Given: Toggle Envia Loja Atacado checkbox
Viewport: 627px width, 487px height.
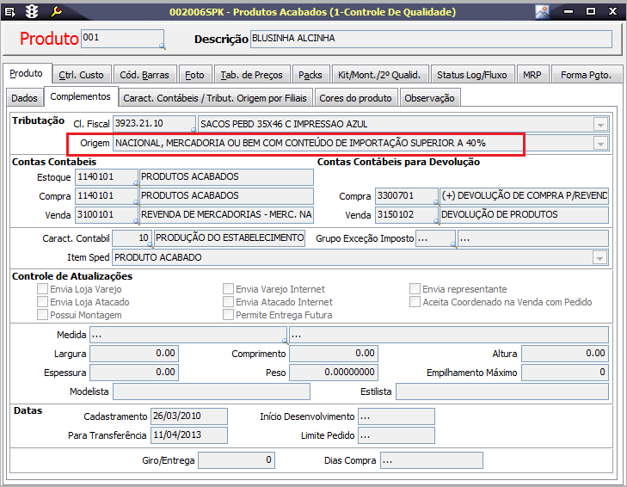Looking at the screenshot, I should point(42,302).
